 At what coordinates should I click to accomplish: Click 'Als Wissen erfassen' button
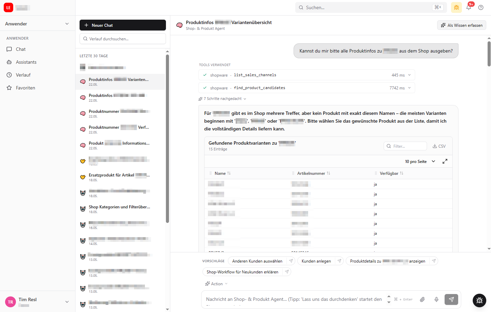point(462,25)
